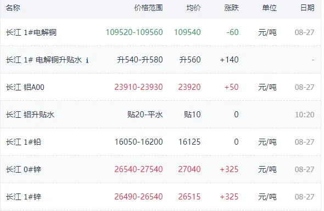Click the +140 change value
Image resolution: width=324 pixels, height=211 pixels.
[x=230, y=60]
